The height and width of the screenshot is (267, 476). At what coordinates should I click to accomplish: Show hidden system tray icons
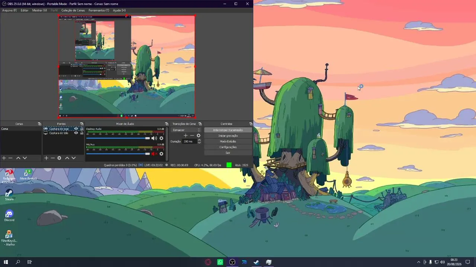point(419,262)
